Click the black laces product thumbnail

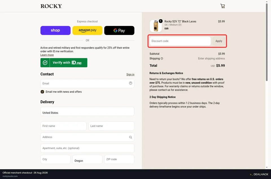coord(156,26)
